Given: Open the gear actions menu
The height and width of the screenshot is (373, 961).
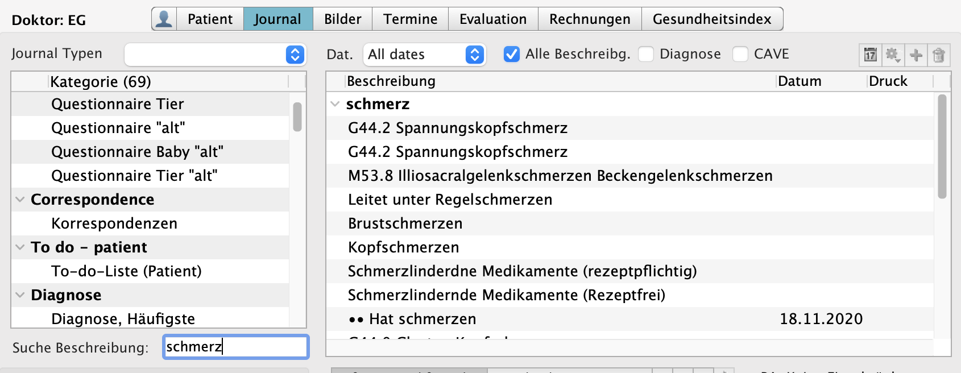Looking at the screenshot, I should (893, 55).
